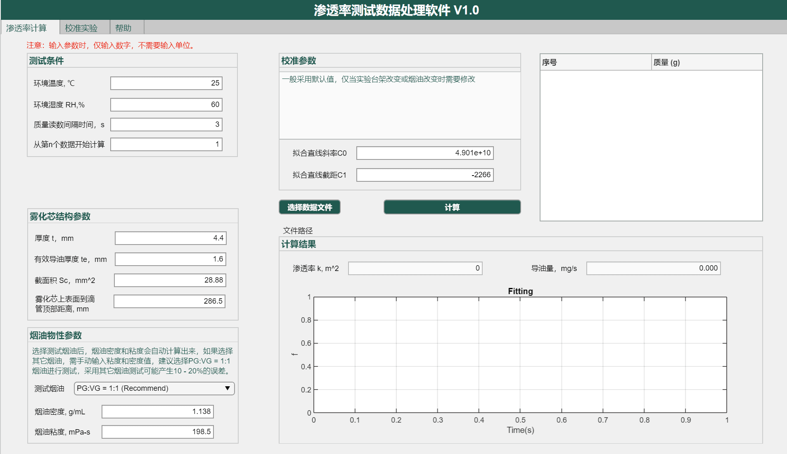Click inside the Fitting plot area
Screen dimensions: 787x454
(520, 354)
